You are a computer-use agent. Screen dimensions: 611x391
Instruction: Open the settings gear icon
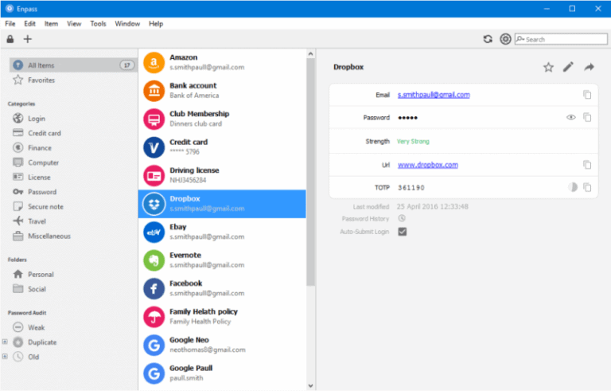coord(505,39)
